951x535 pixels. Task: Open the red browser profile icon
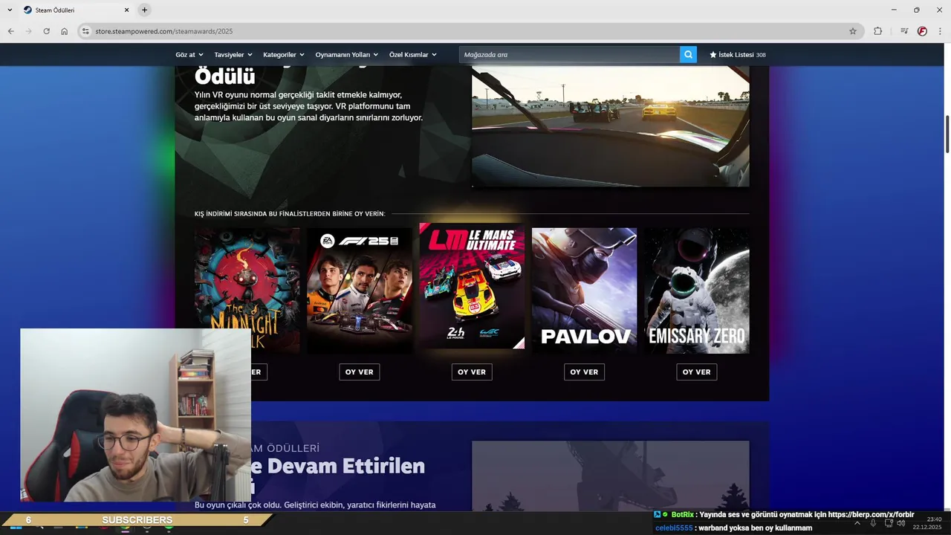[922, 31]
